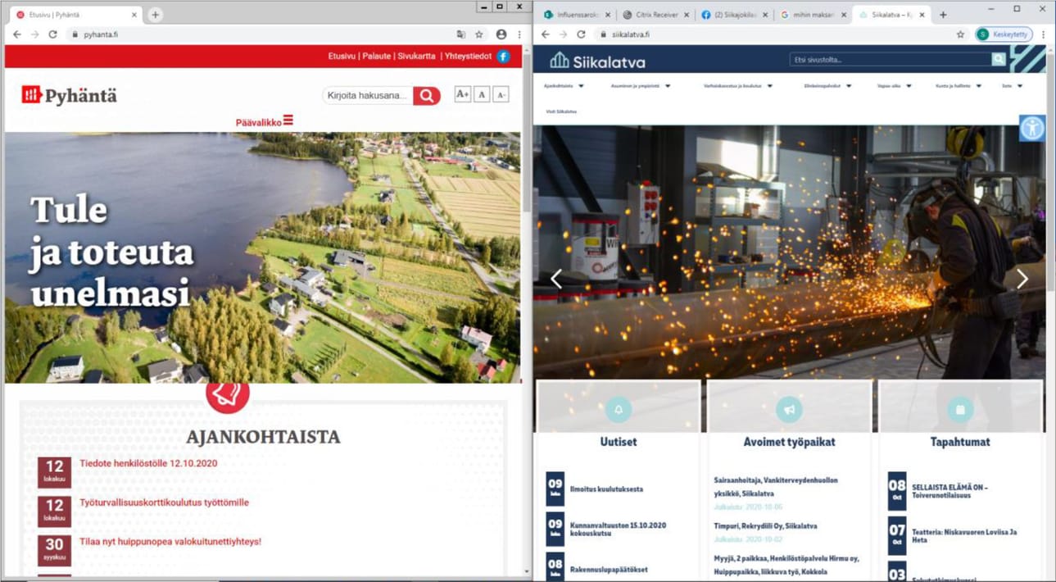The height and width of the screenshot is (582, 1056).
Task: Switch to the Facebook Siikajokilaakso tab
Action: [x=733, y=15]
